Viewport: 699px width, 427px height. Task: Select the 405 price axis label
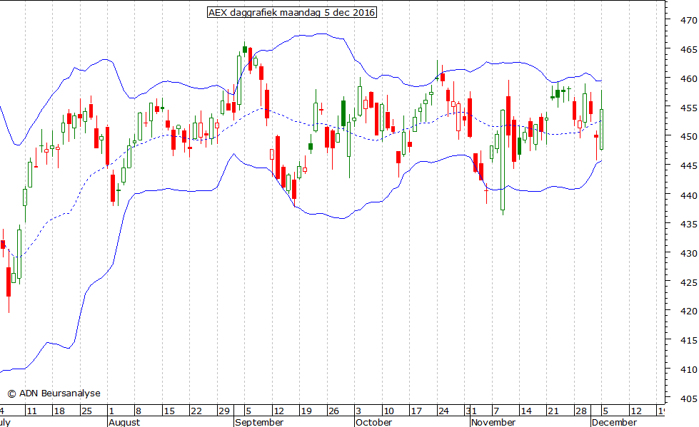[689, 399]
